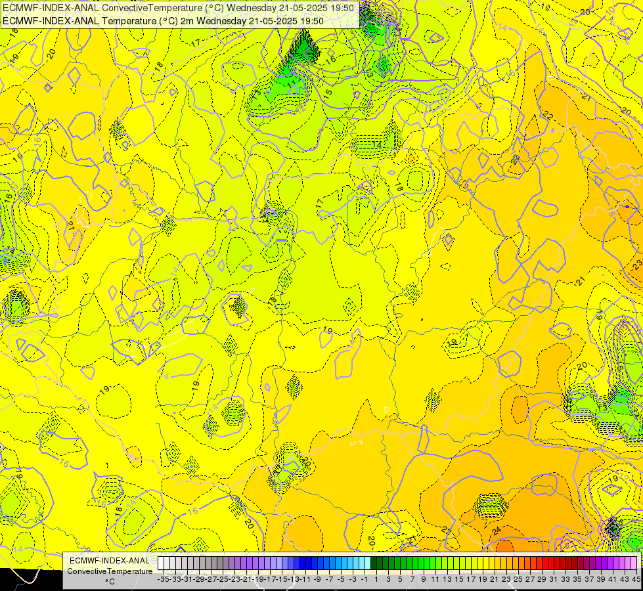This screenshot has height=591, width=643.
Task: Click the dark green swatch above 1
Action: (374, 563)
